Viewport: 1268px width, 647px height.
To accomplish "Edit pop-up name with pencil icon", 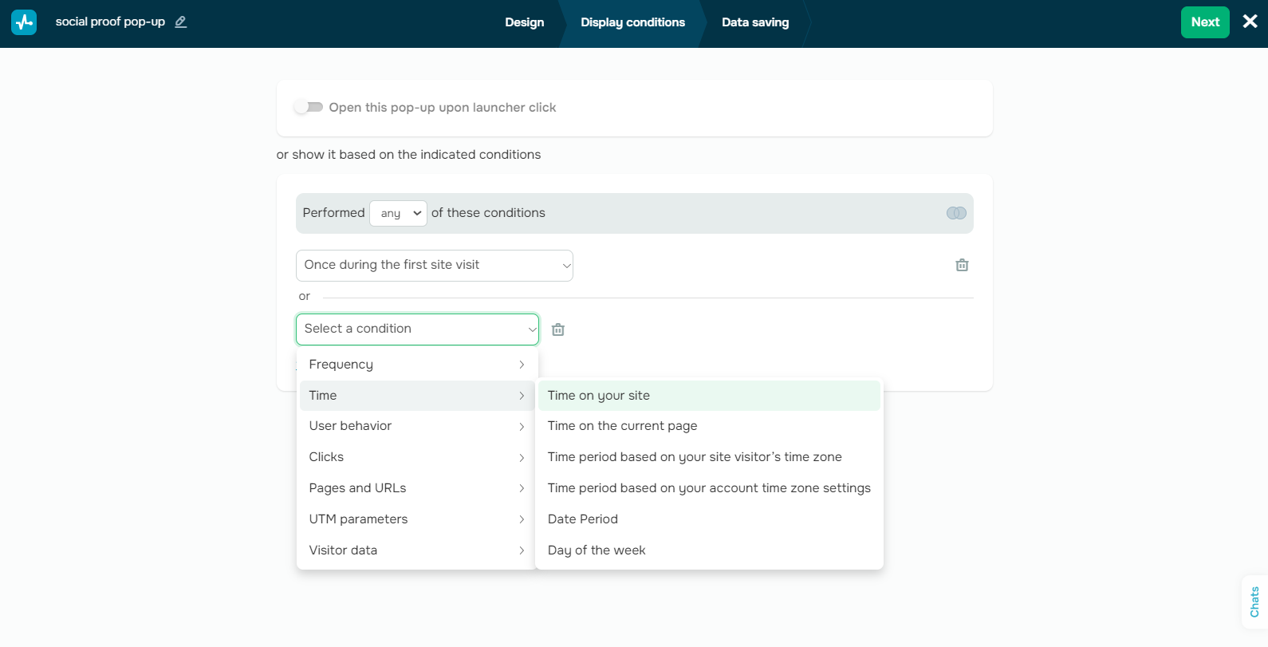I will (x=181, y=22).
